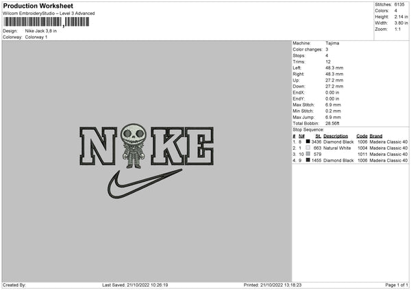
Task: Click the Zoom value 1:1
Action: click(397, 29)
